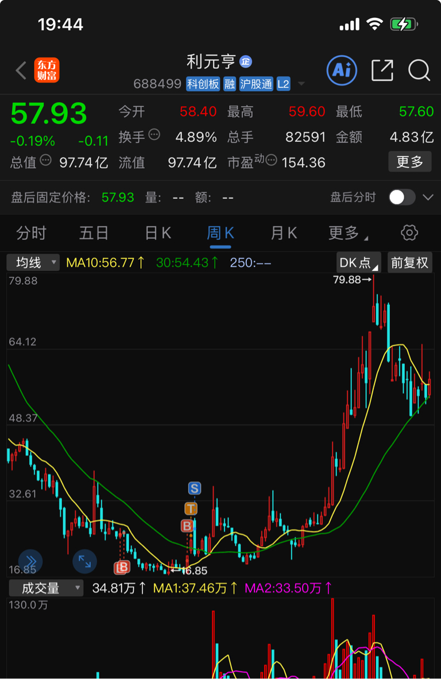
Task: Open the Ai assistant icon
Action: pos(342,70)
